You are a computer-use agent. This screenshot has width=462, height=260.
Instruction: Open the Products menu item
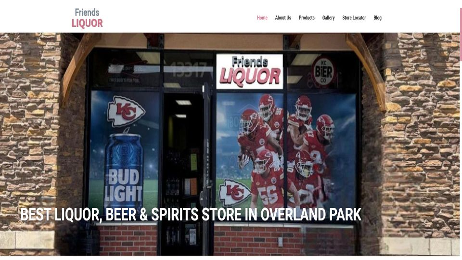(x=307, y=18)
